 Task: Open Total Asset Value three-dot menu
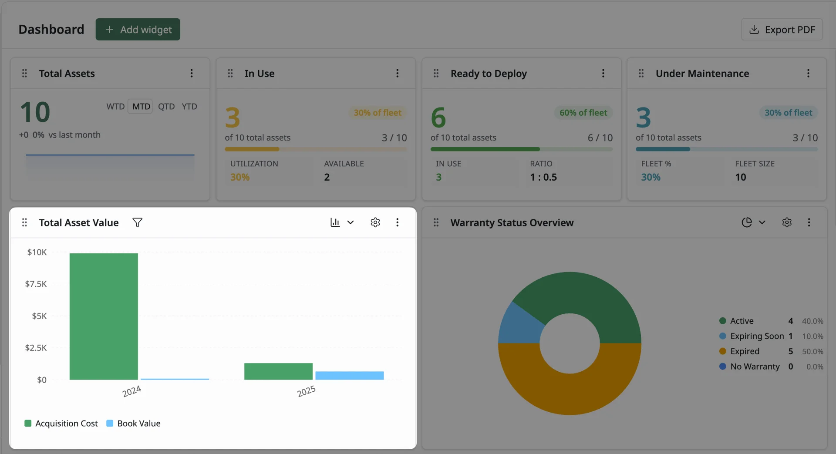coord(397,222)
